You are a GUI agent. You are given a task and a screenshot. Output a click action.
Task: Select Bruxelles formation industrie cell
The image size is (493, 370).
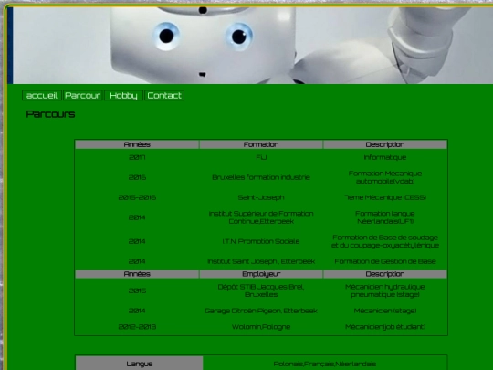click(x=261, y=177)
